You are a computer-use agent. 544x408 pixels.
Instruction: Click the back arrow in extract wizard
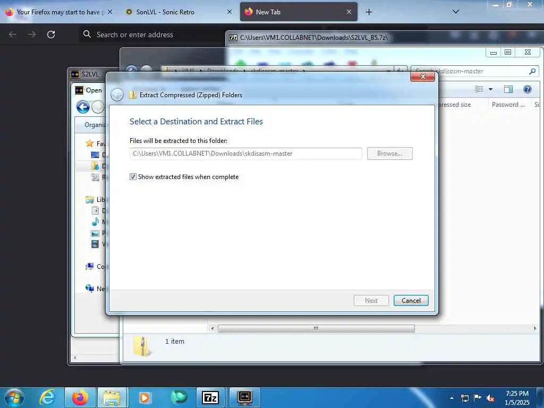pyautogui.click(x=117, y=95)
